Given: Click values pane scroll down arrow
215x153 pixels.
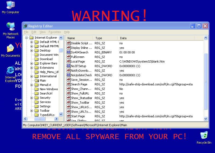Looking at the screenshot, I should 206,119.
